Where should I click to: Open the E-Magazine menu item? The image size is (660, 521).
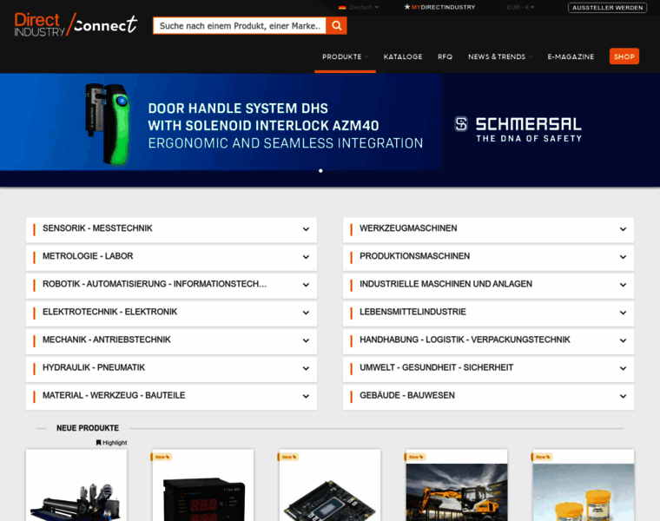tap(571, 56)
